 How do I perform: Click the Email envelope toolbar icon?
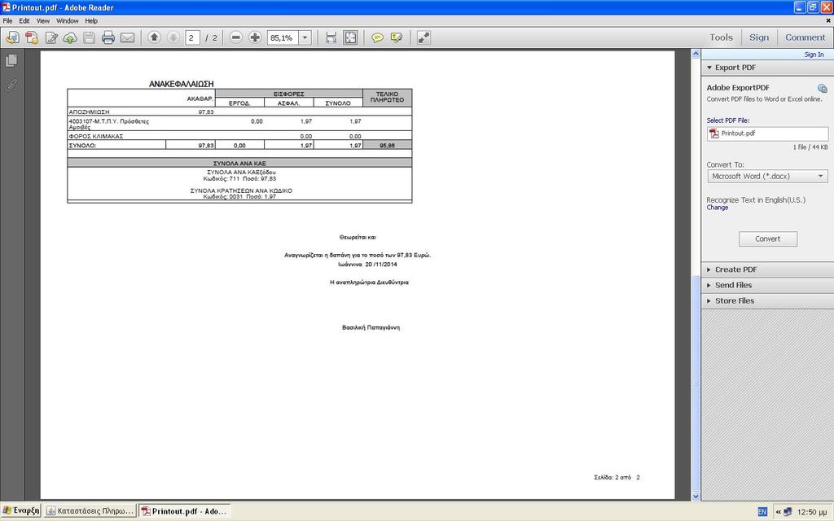pyautogui.click(x=127, y=37)
